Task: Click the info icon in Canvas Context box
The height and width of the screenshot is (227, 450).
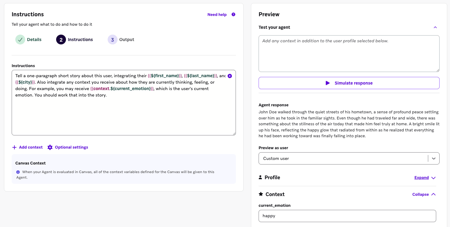Action: coord(18,172)
